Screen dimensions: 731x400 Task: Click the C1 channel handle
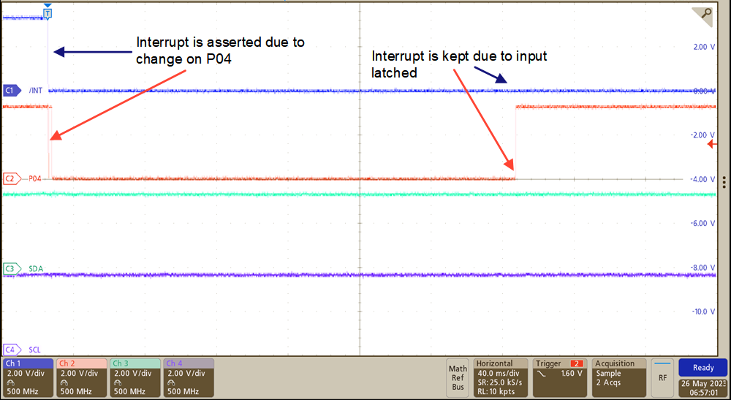(10, 90)
